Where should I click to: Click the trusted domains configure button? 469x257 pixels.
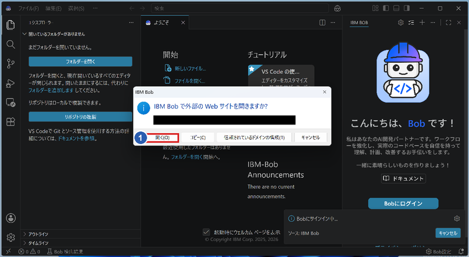pyautogui.click(x=254, y=137)
